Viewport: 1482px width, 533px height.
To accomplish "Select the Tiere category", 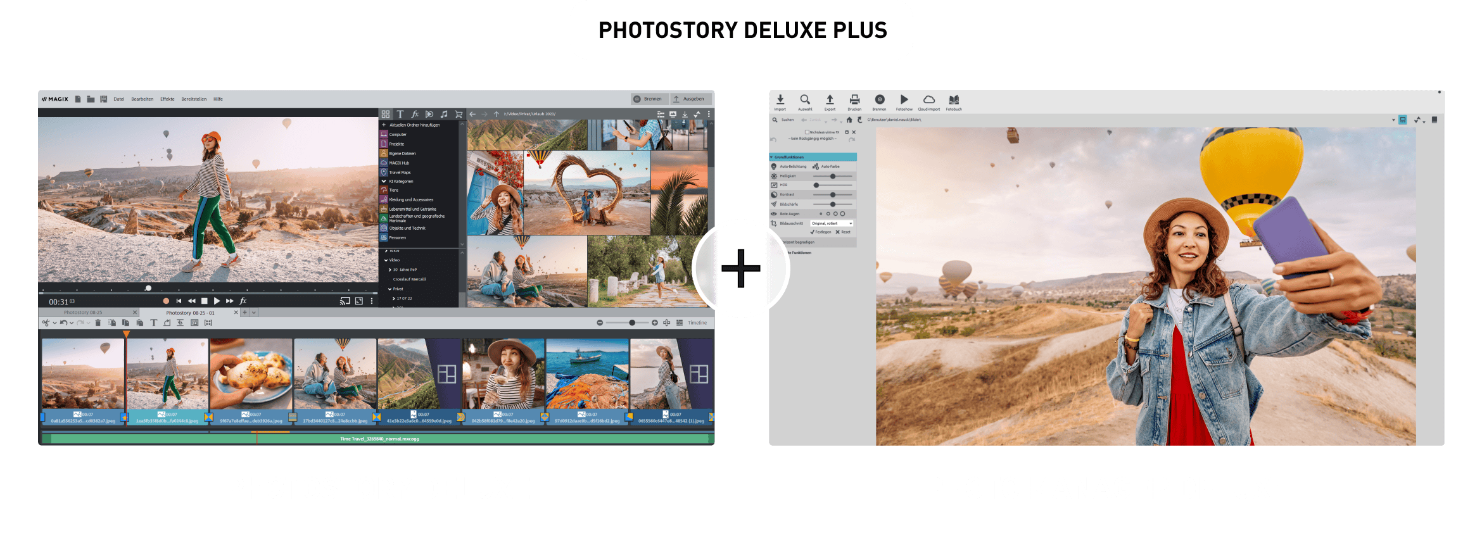I will [x=394, y=191].
